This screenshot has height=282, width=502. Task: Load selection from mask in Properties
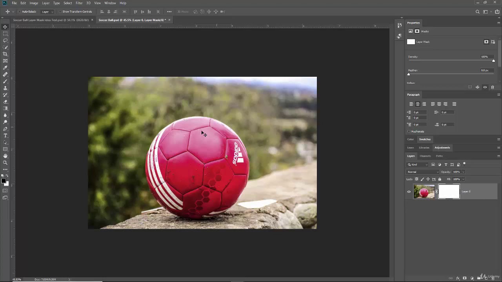click(x=470, y=87)
